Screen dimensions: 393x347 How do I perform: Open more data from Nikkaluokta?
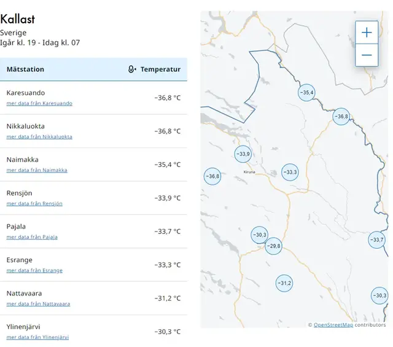39,136
